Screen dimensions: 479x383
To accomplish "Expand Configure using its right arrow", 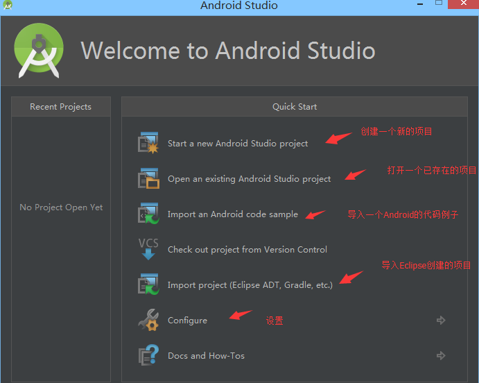I will click(x=441, y=321).
